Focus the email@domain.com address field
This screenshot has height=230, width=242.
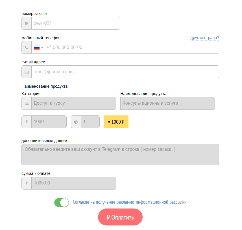(125, 72)
